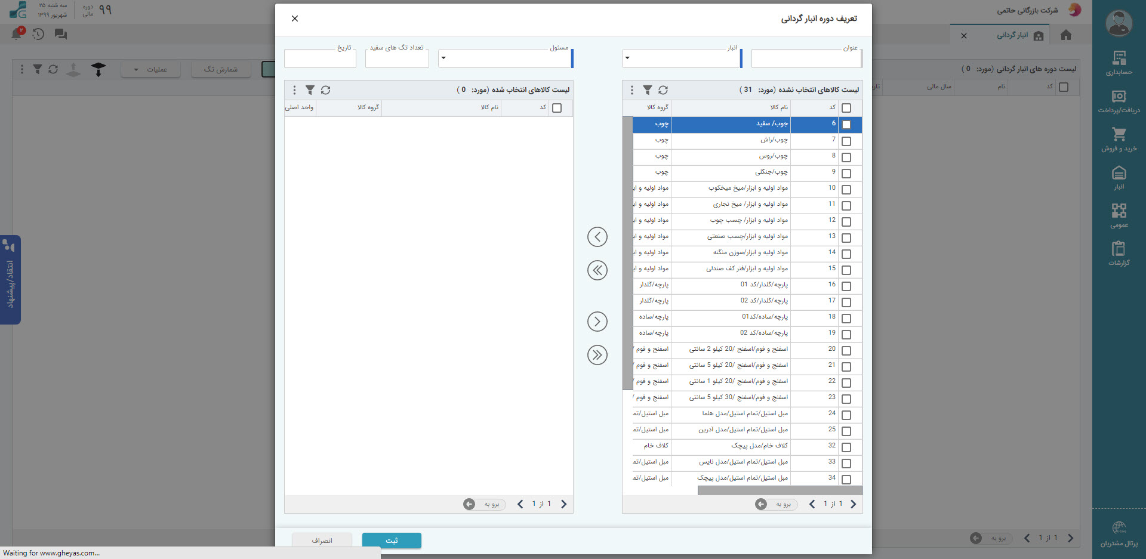Check the box for row 7 چوب/راش
The width and height of the screenshot is (1146, 559).
point(846,141)
